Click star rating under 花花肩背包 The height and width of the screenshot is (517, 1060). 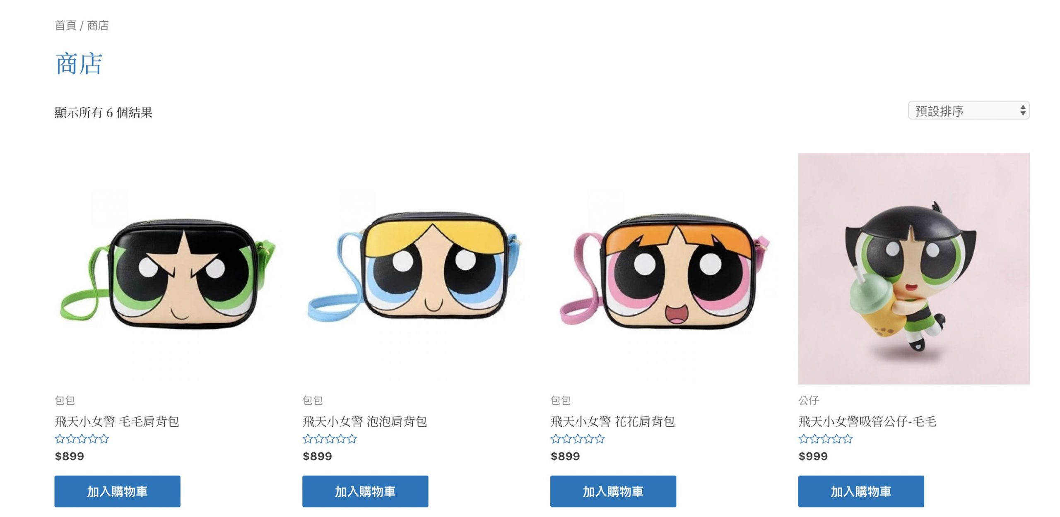click(578, 439)
